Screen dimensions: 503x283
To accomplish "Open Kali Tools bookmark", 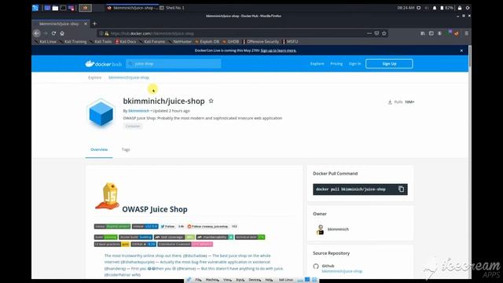I will 101,42.
